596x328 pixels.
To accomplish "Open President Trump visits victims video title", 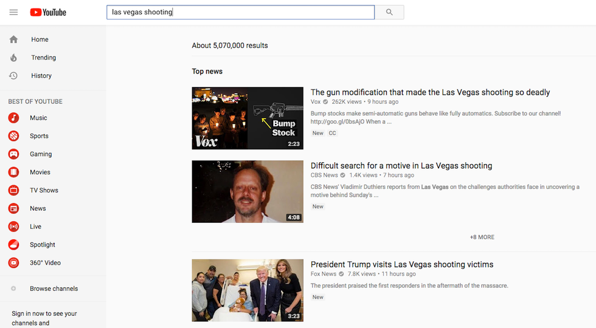I will (401, 264).
